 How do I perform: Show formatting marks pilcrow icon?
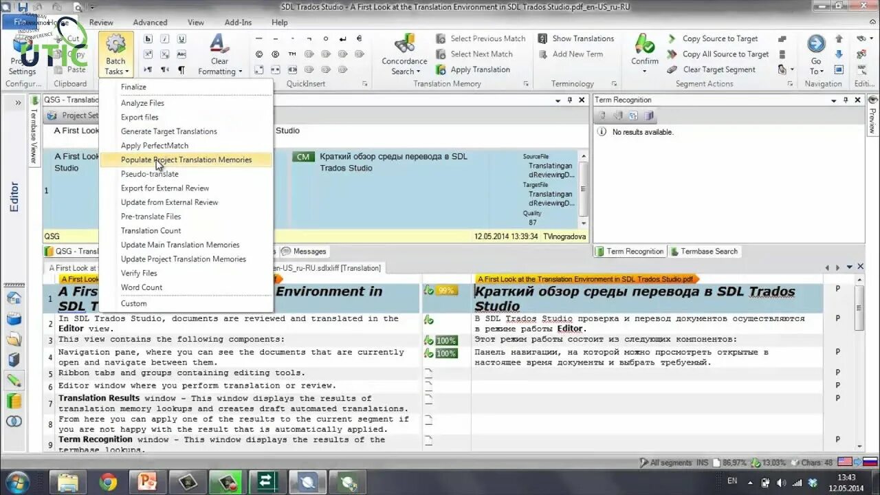(181, 69)
